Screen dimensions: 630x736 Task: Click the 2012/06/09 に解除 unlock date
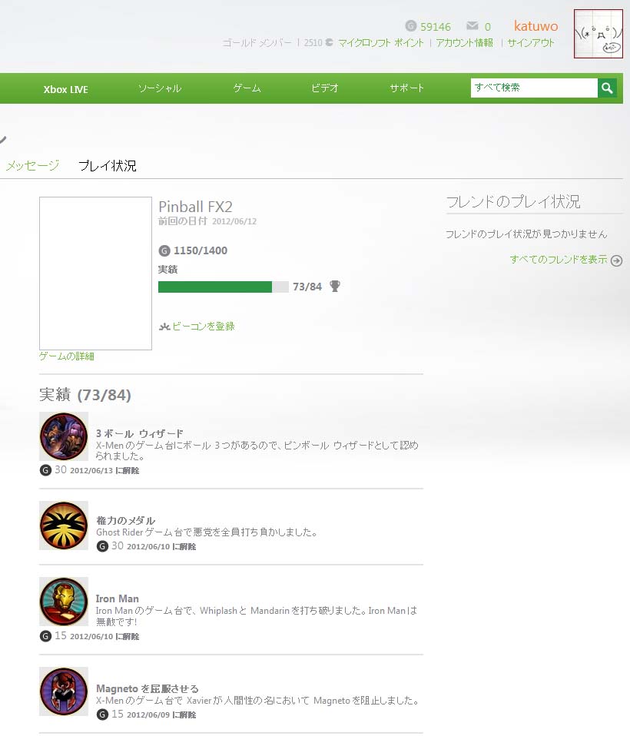click(161, 715)
